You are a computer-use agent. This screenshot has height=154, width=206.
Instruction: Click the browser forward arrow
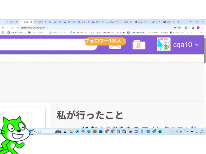(8, 27)
